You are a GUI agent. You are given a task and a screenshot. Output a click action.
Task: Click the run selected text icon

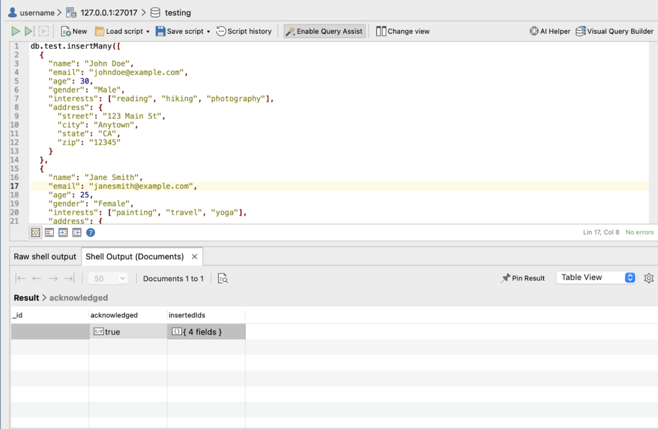click(x=44, y=31)
